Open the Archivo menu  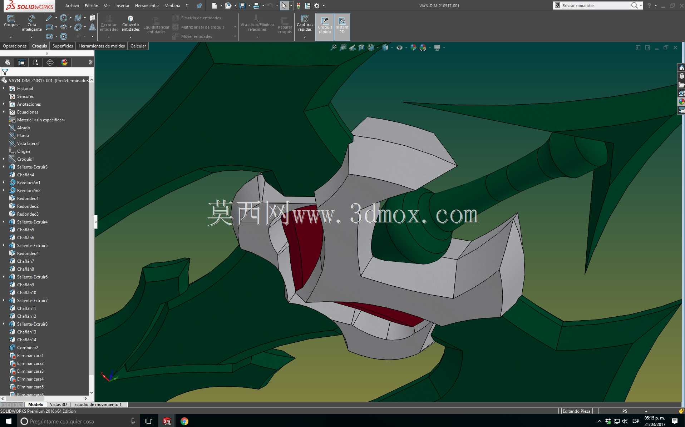pos(72,6)
